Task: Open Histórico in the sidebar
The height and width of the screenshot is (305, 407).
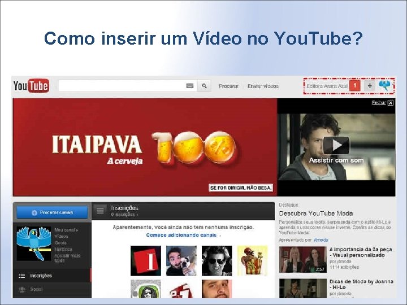Action: (63, 250)
